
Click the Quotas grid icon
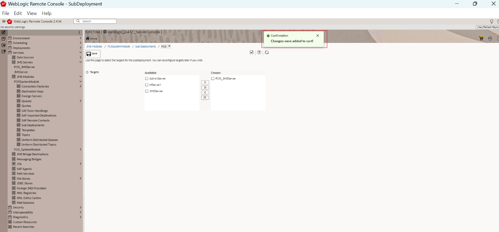coord(19,106)
